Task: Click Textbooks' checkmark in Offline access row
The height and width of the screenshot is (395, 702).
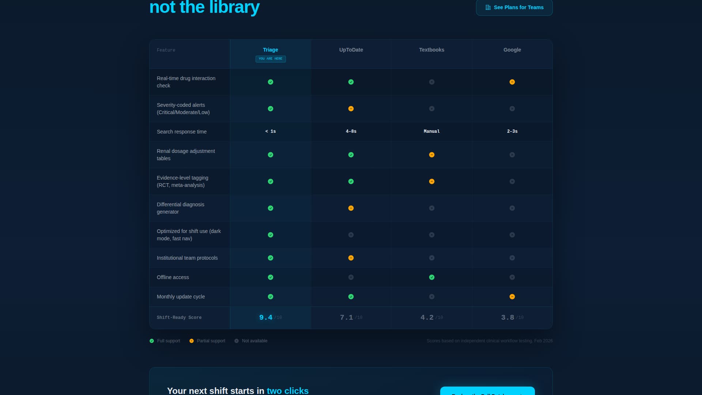Action: (x=432, y=277)
